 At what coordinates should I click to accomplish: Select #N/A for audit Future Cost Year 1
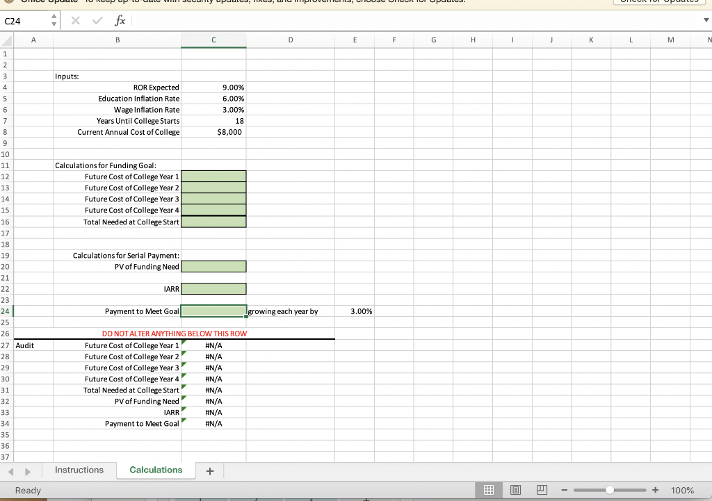[x=213, y=345]
